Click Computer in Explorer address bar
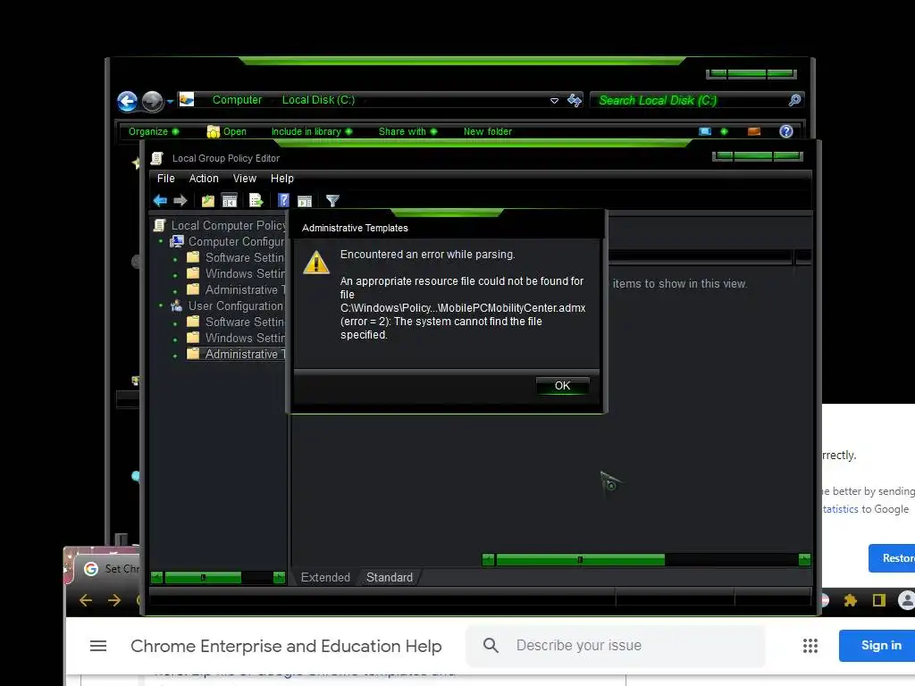Image resolution: width=915 pixels, height=686 pixels. click(x=237, y=100)
